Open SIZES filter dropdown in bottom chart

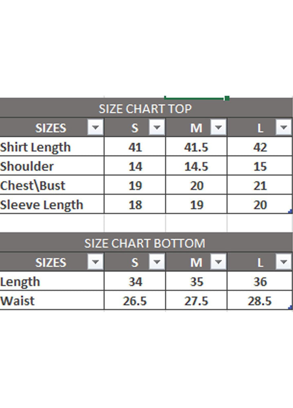(x=96, y=263)
